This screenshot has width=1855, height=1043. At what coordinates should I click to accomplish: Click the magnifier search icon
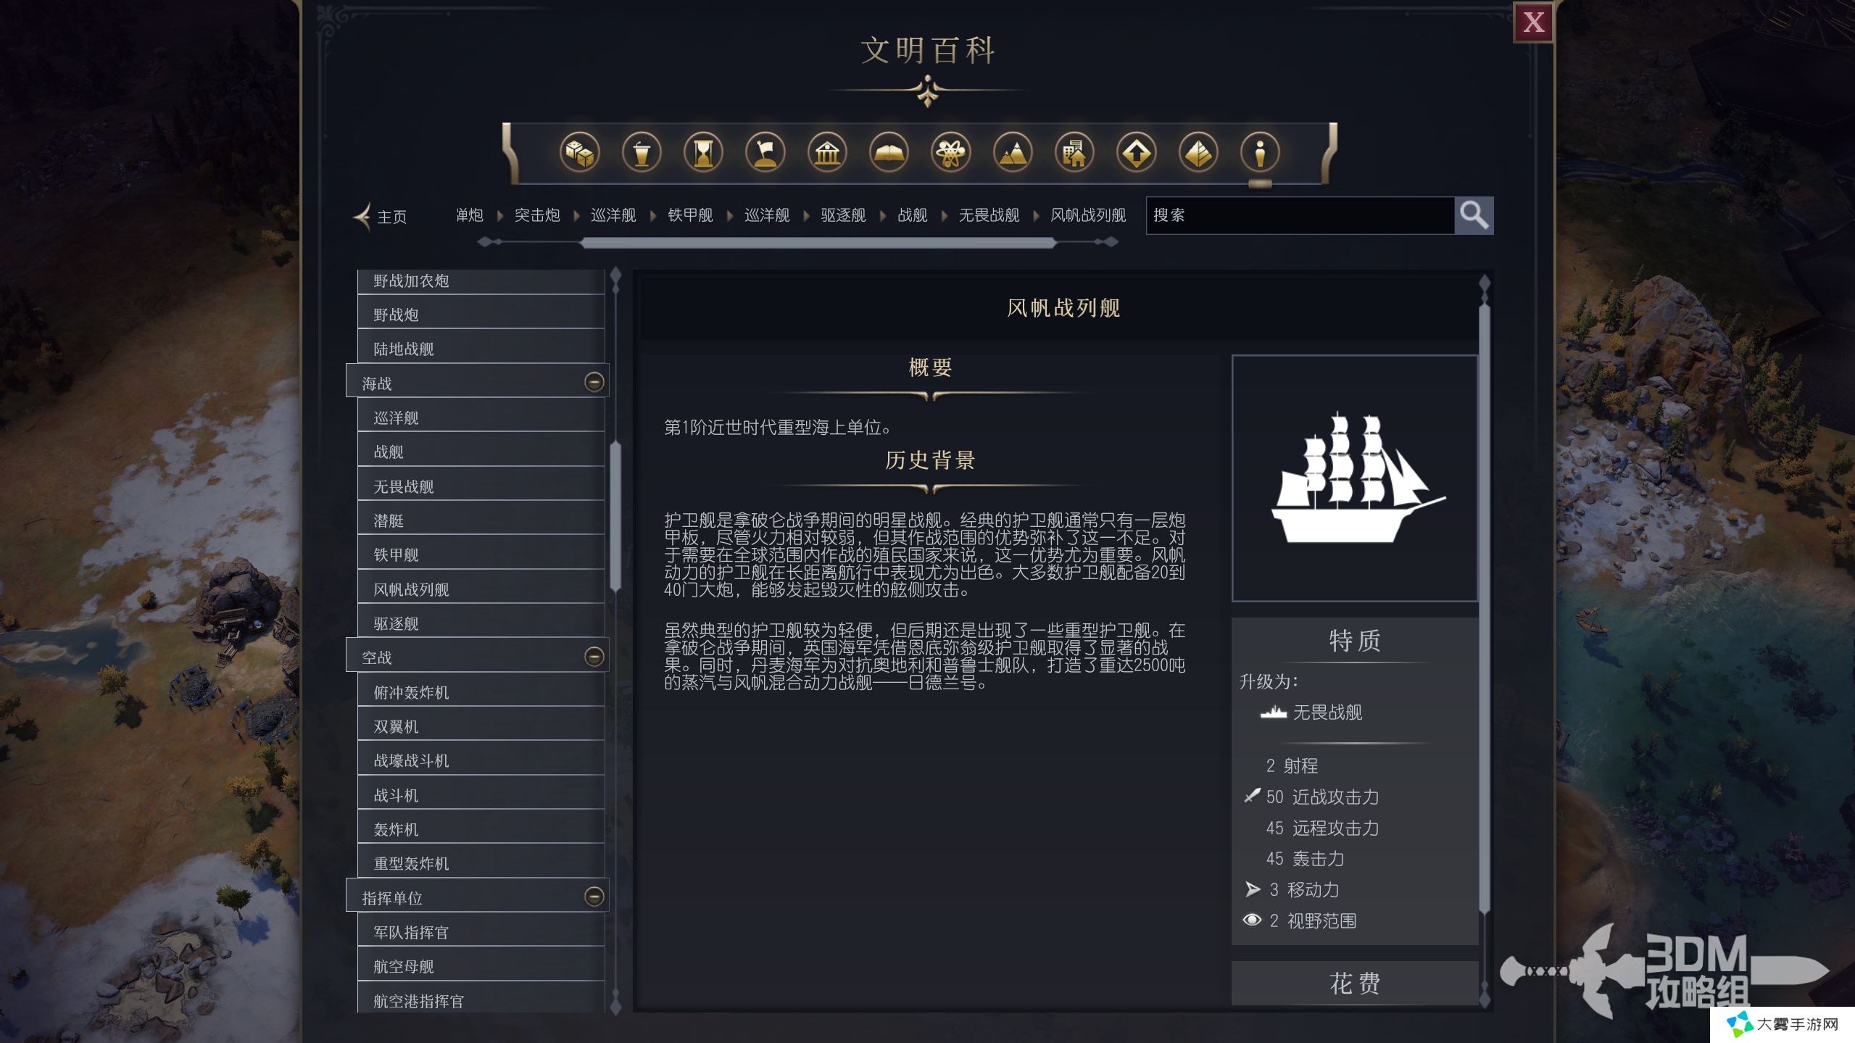coord(1474,215)
